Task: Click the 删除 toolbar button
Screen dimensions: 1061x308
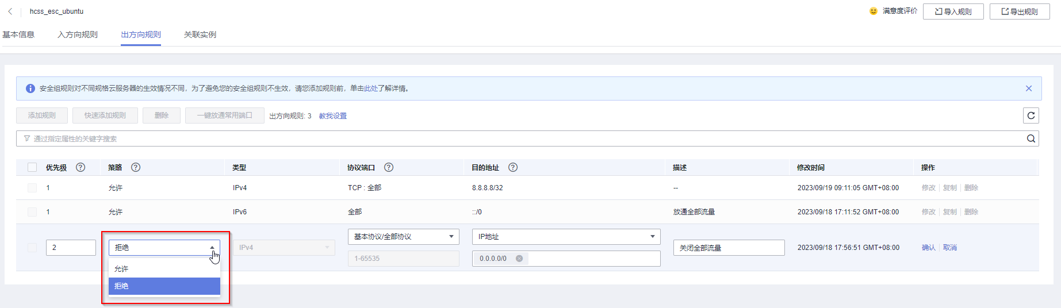Action: [162, 115]
